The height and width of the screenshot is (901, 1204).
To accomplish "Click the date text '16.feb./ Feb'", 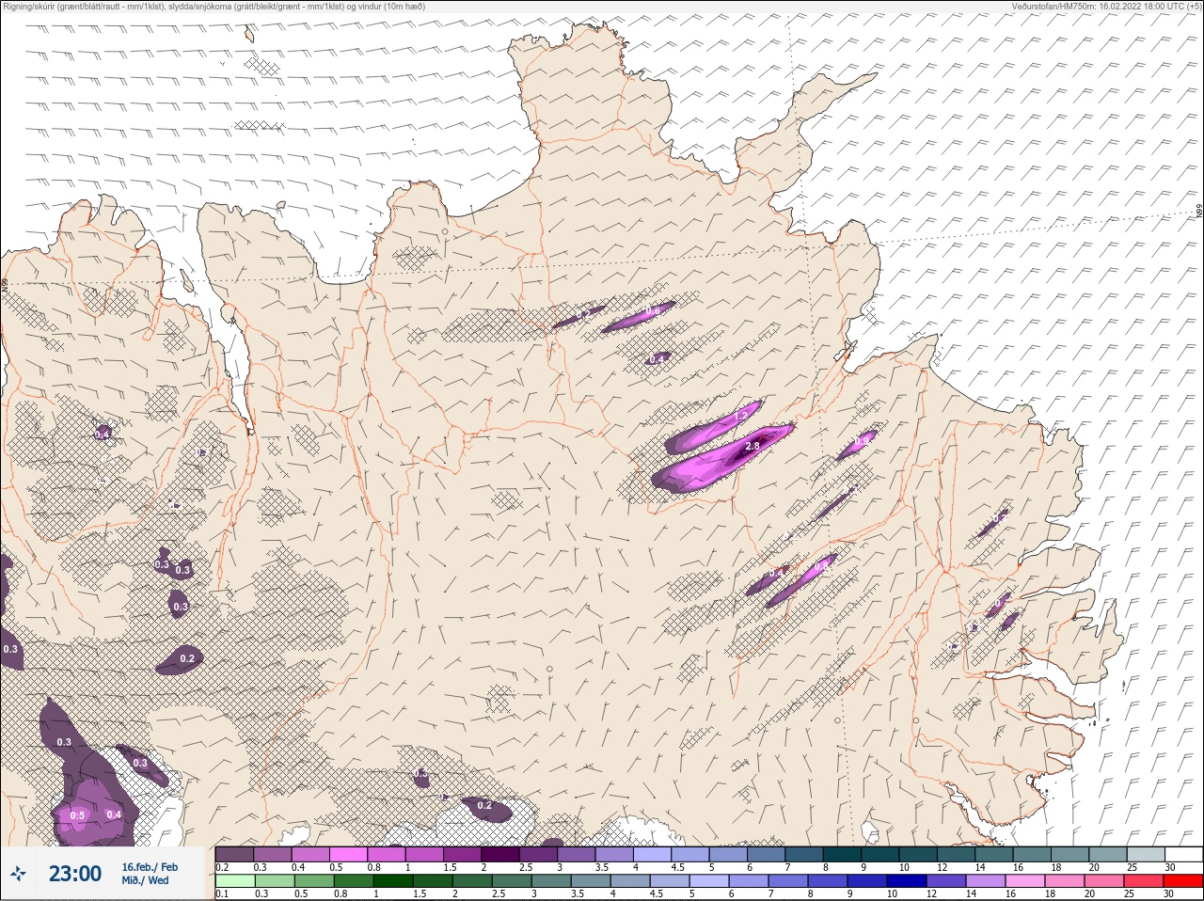I will point(150,866).
